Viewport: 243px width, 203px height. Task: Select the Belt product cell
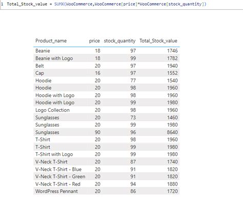point(39,66)
